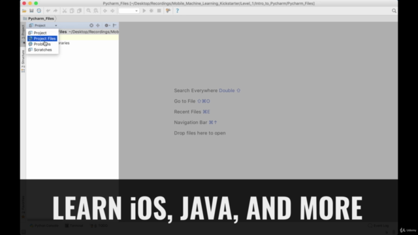Click the Search Everywhere hint text
This screenshot has height=235, width=418.
207,91
